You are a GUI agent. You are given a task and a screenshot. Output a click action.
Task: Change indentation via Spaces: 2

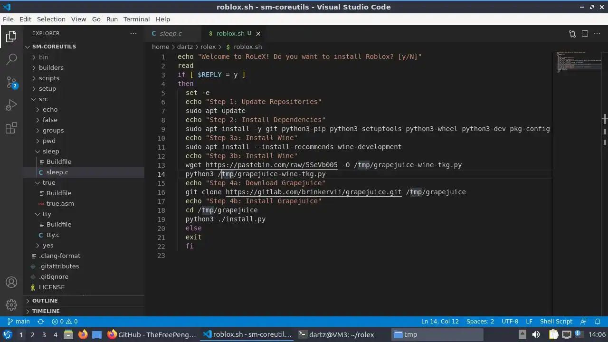coord(480,322)
